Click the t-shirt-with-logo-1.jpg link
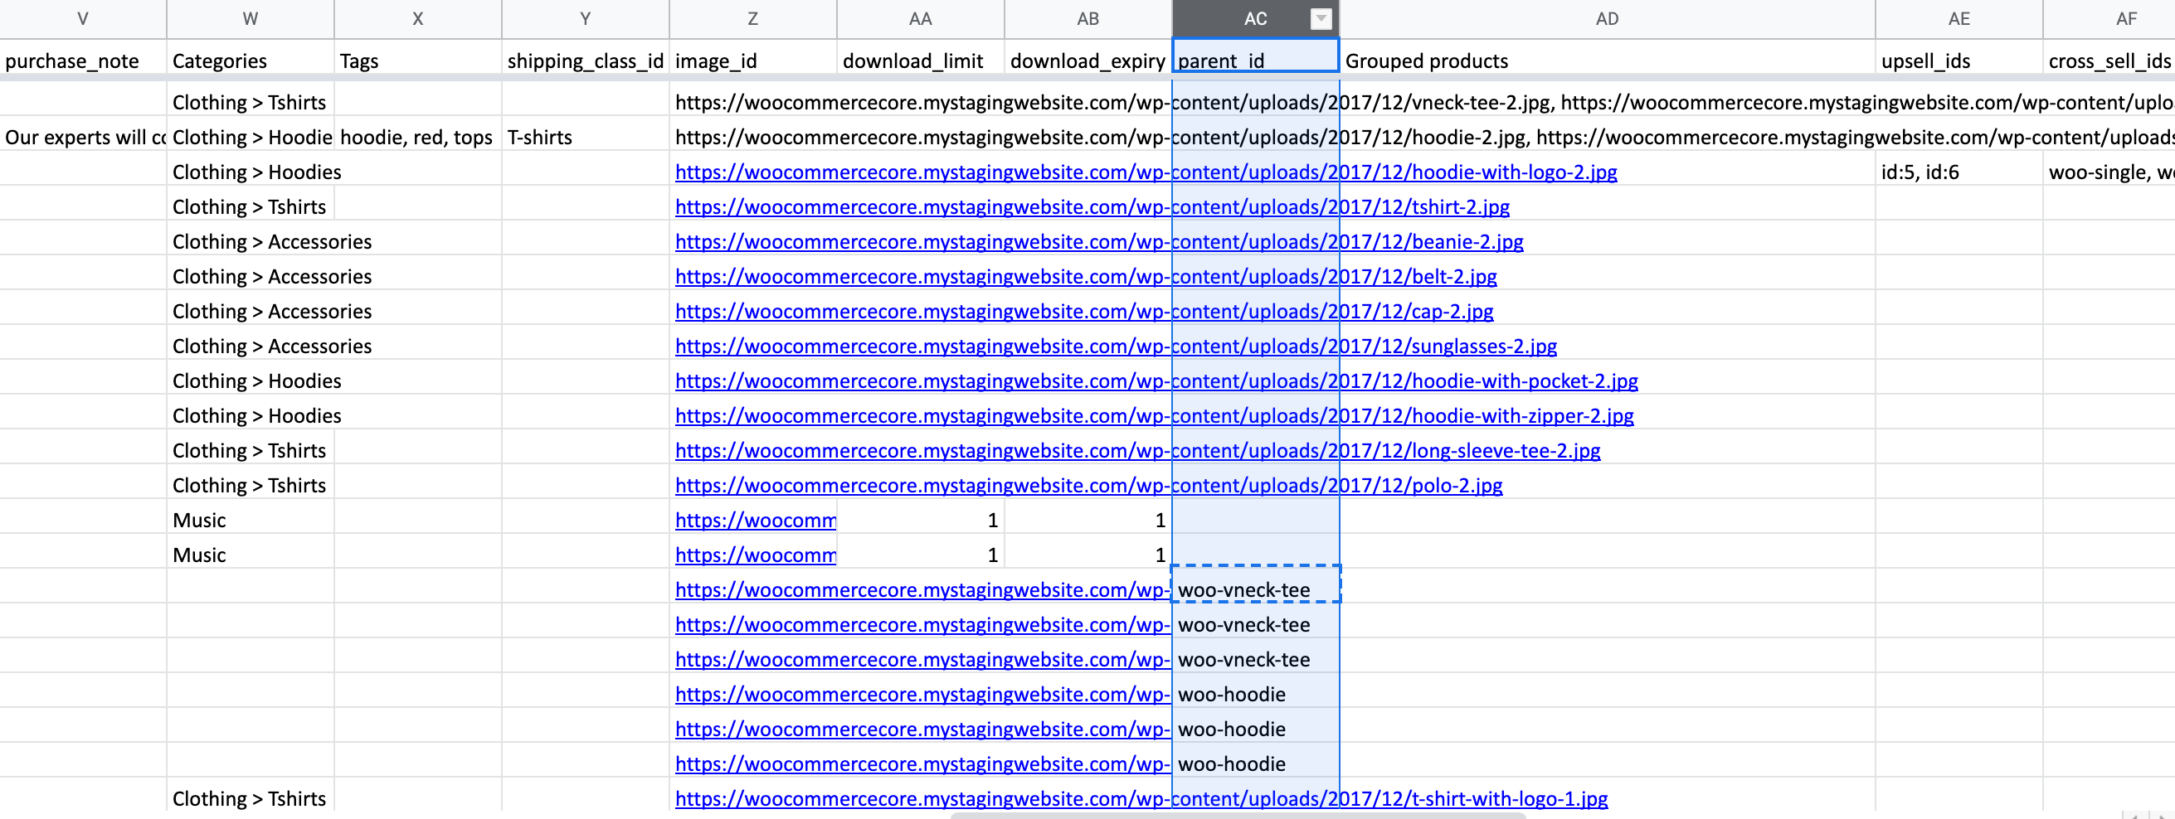Screen dimensions: 2175x819 click(1141, 799)
